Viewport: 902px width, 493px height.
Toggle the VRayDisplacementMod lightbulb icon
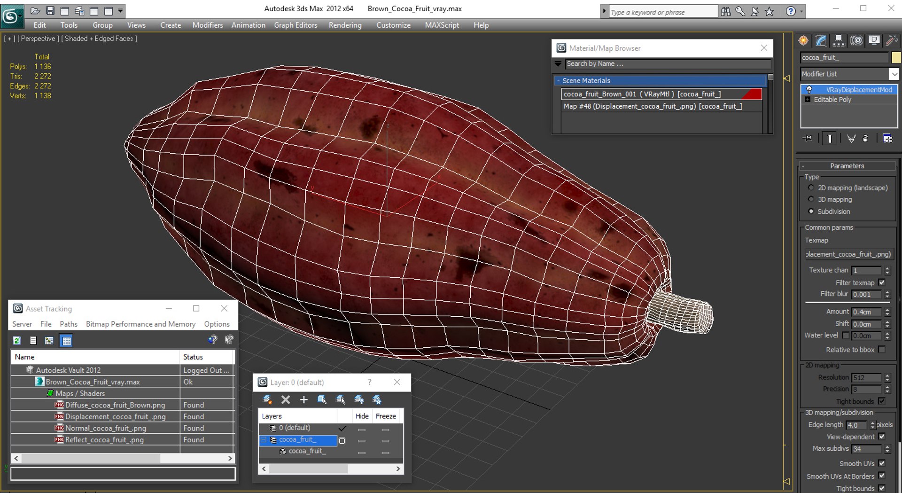pos(809,89)
